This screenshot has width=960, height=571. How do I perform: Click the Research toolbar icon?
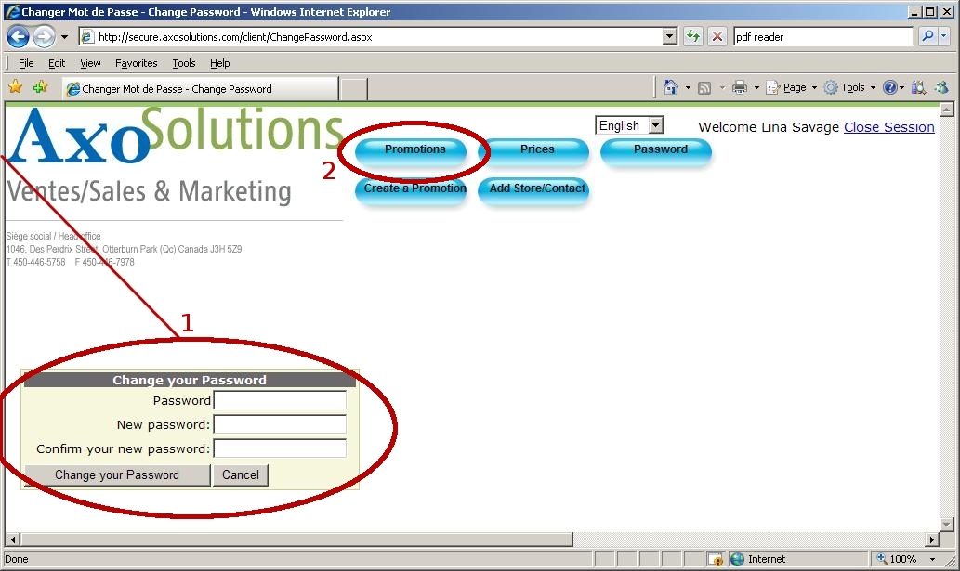click(x=918, y=87)
